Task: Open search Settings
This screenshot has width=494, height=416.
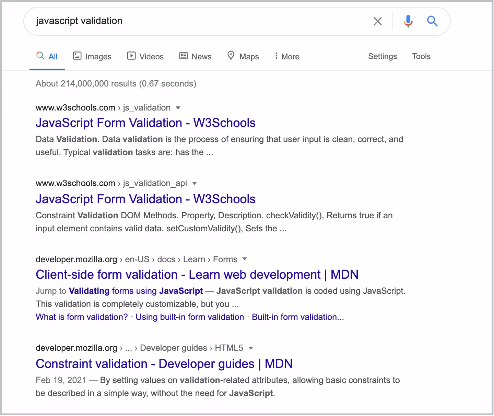Action: tap(383, 56)
